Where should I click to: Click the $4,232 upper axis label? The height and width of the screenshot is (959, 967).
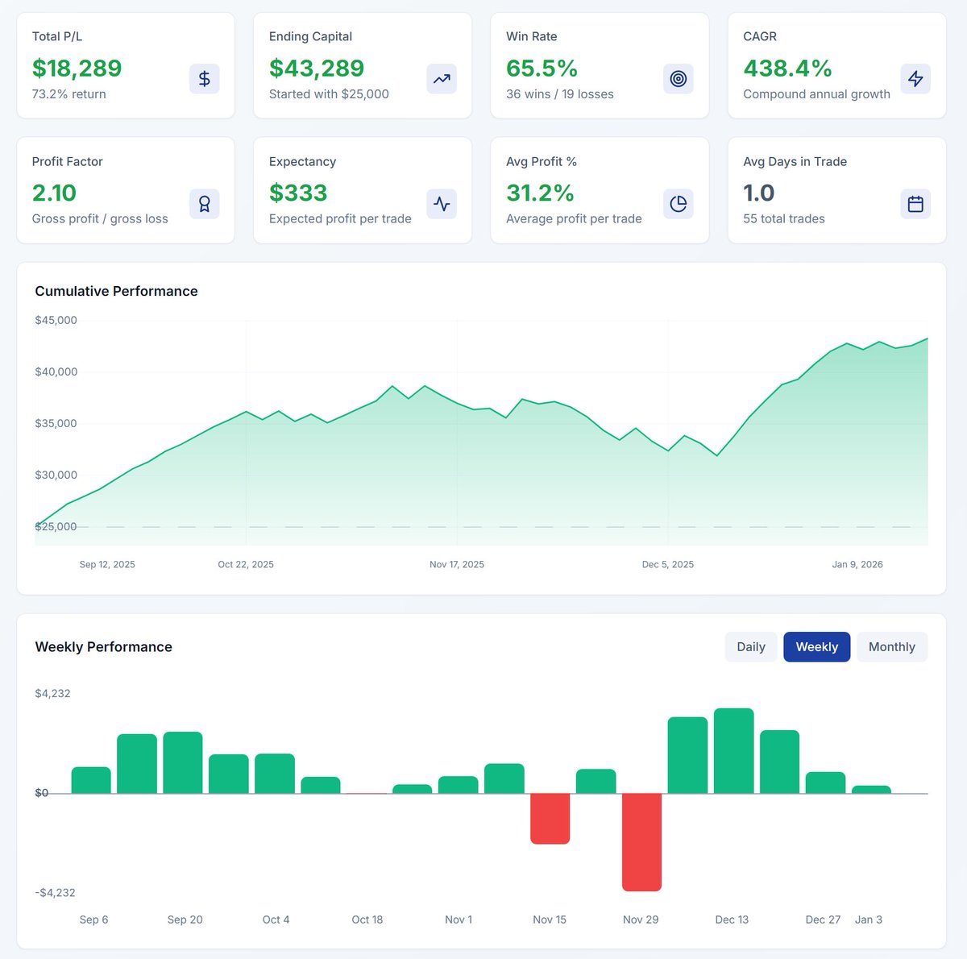52,694
